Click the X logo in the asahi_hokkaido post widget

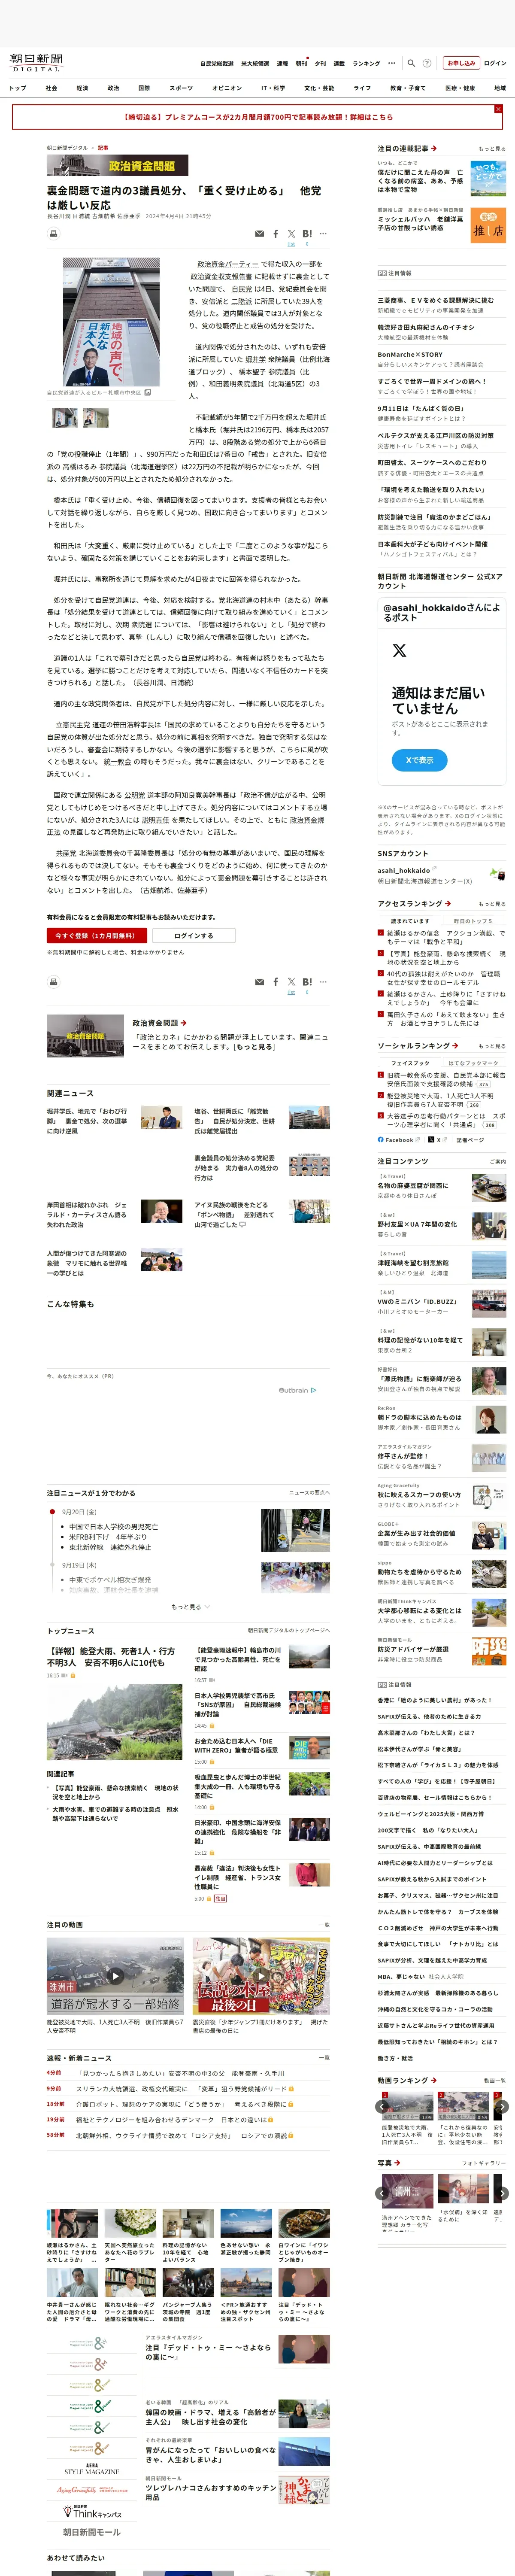[x=399, y=650]
